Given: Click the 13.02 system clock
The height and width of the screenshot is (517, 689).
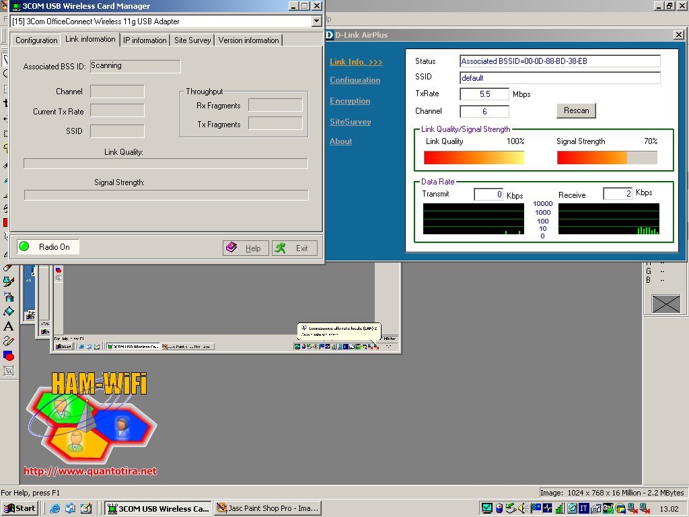Looking at the screenshot, I should [x=669, y=509].
